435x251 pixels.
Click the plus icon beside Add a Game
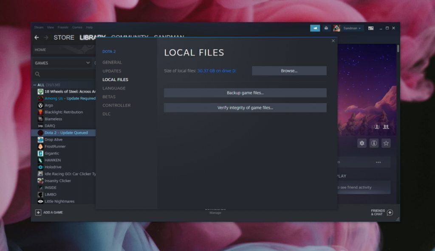click(39, 212)
